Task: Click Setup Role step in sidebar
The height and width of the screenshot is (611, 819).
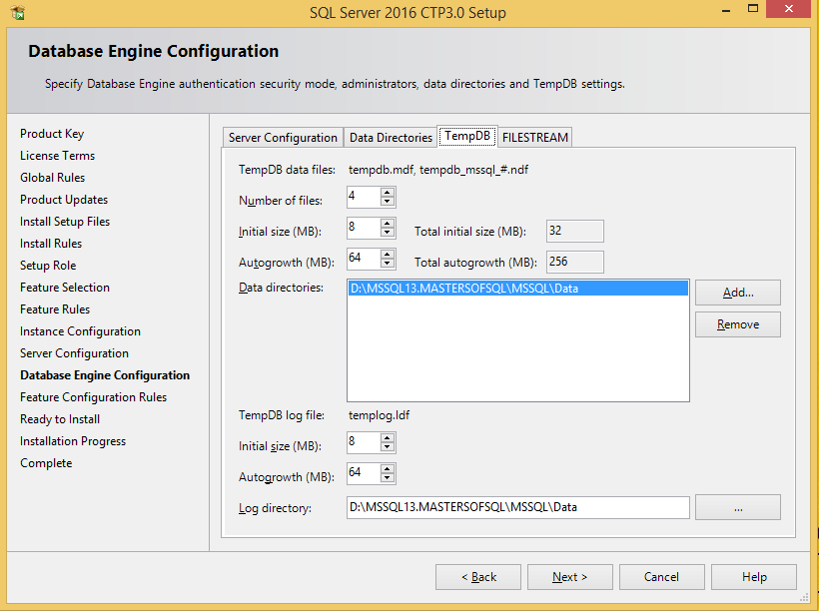Action: point(48,266)
